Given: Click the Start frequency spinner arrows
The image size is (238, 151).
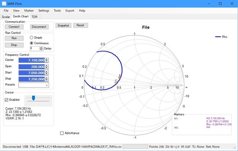Looking at the screenshot, I should click(x=46, y=73).
